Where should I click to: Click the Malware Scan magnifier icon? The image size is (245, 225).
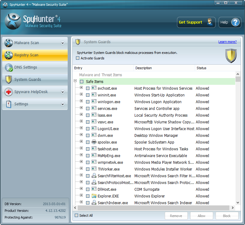(9, 43)
